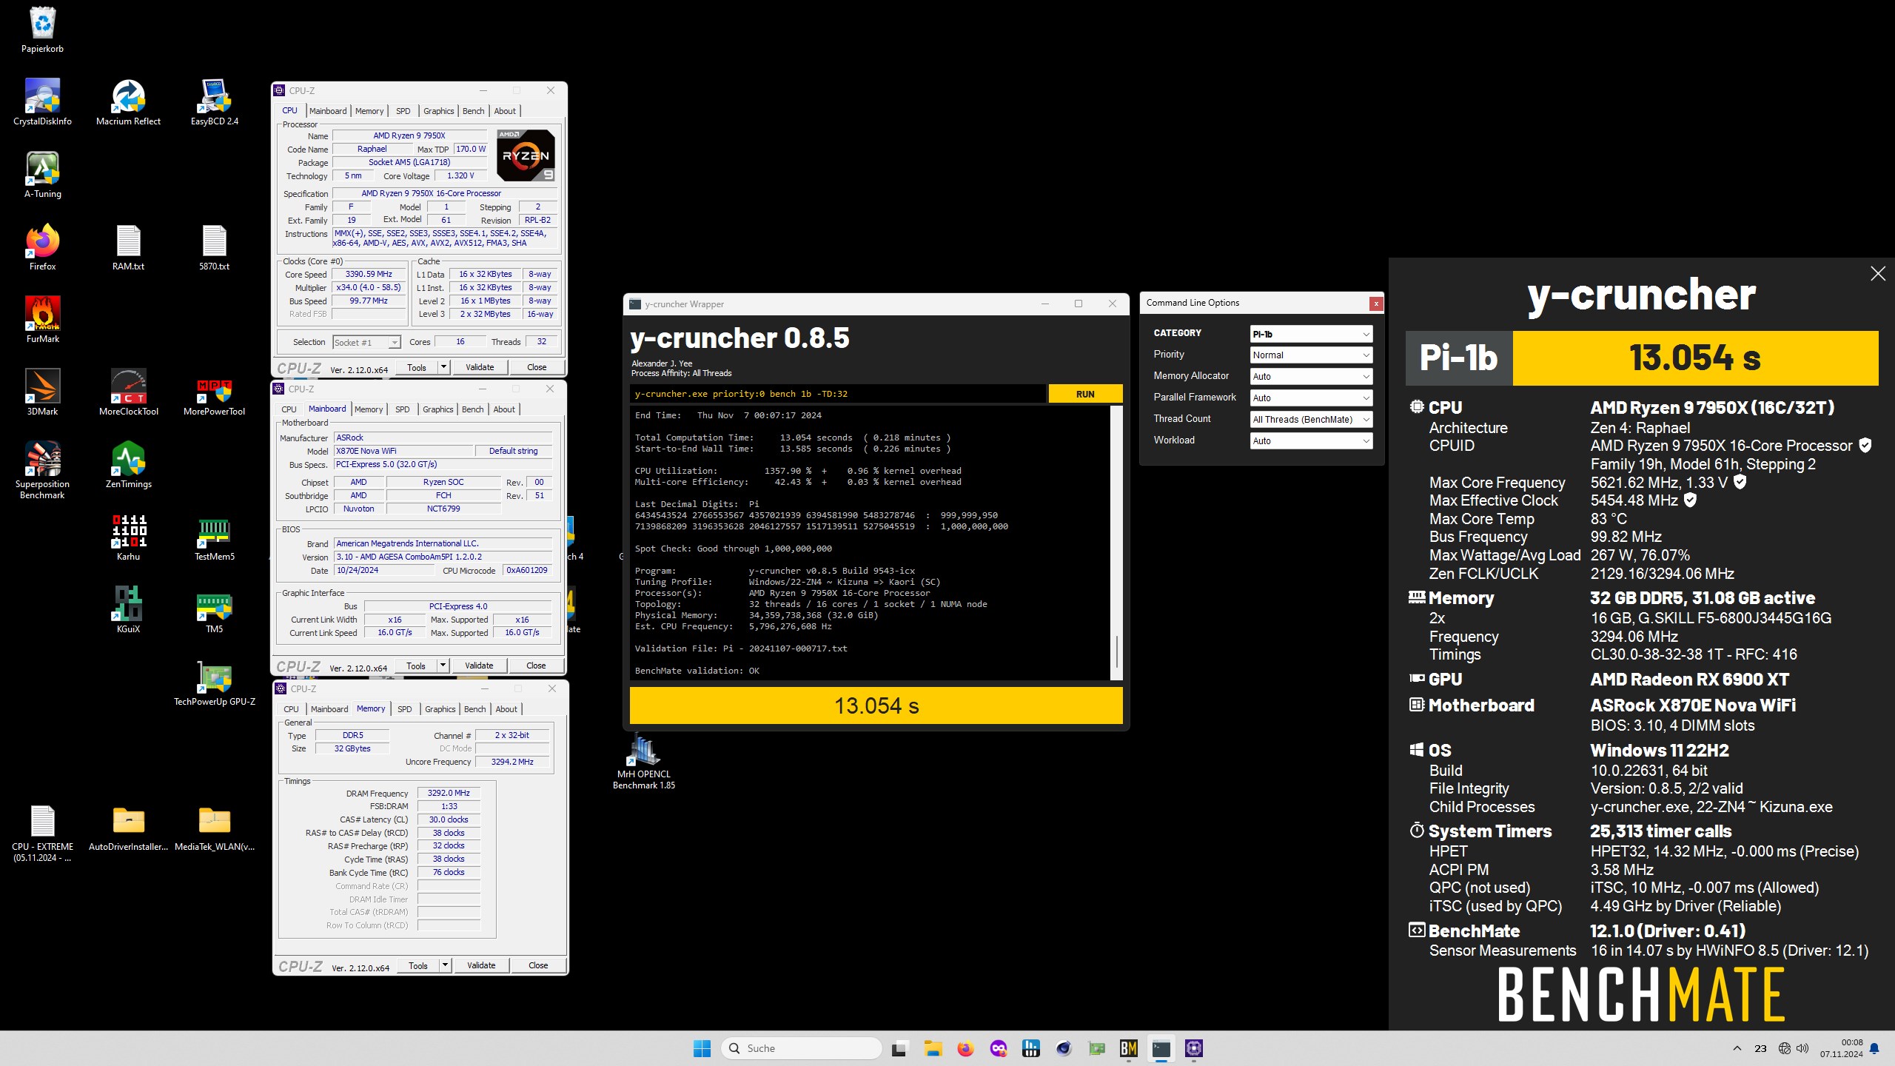Click the CPU-Z taskbar icon
This screenshot has height=1066, width=1895.
pyautogui.click(x=1193, y=1048)
